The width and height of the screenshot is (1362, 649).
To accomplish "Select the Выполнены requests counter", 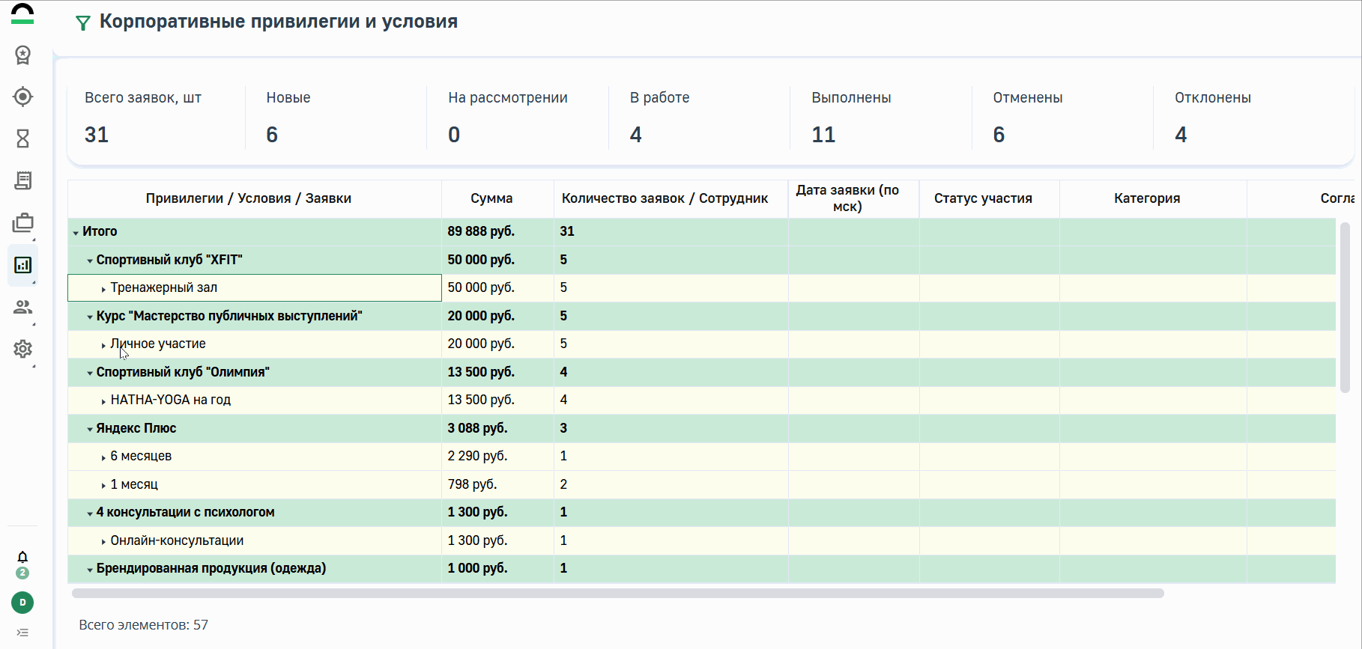I will [x=851, y=118].
